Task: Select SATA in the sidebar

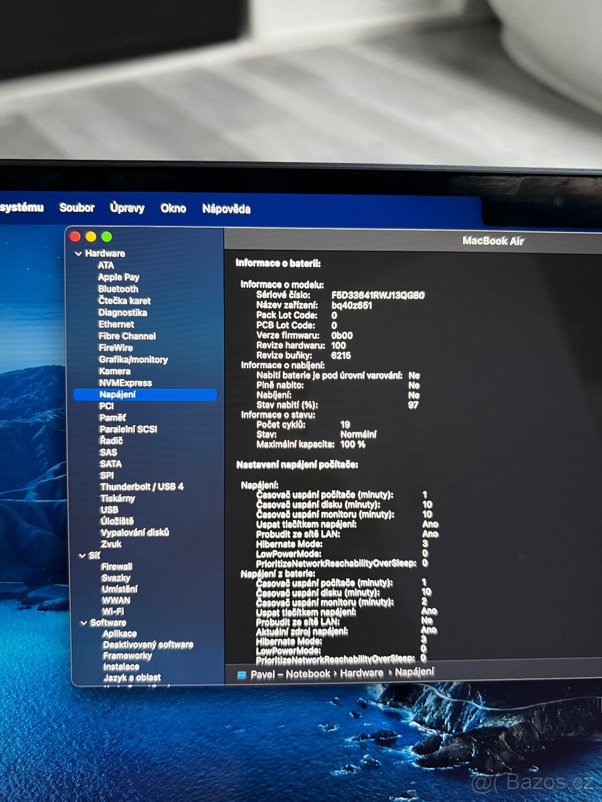Action: click(110, 464)
